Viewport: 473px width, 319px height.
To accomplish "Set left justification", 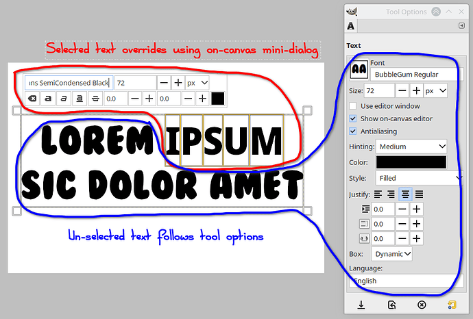I will pyautogui.click(x=378, y=194).
